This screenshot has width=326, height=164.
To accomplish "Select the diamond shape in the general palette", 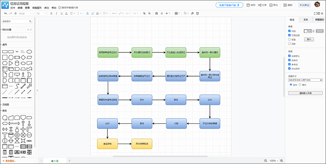I will point(23,58).
